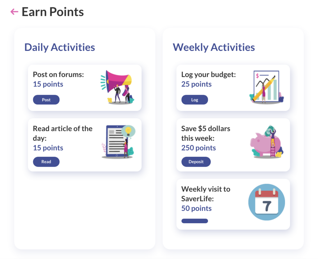Open the Save $5 dollars card
This screenshot has width=318, height=259.
[233, 145]
